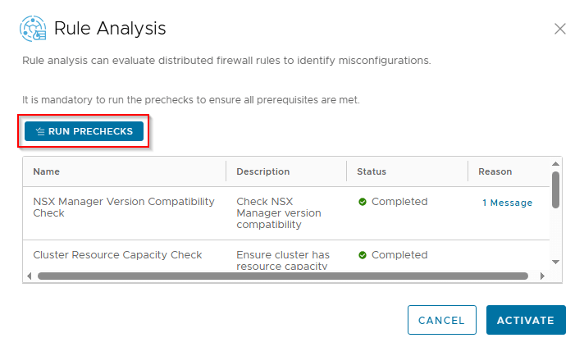Run the prechecks

(x=84, y=131)
